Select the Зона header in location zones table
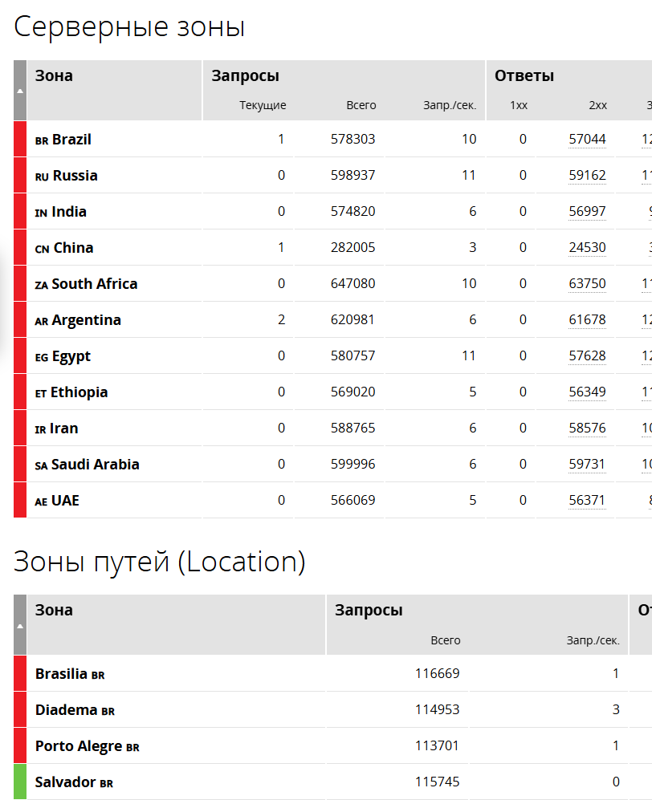 pyautogui.click(x=54, y=610)
